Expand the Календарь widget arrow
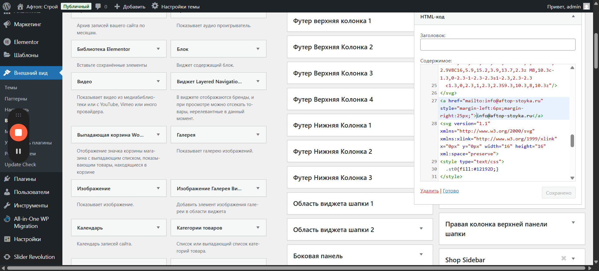599x271 pixels. [x=158, y=228]
